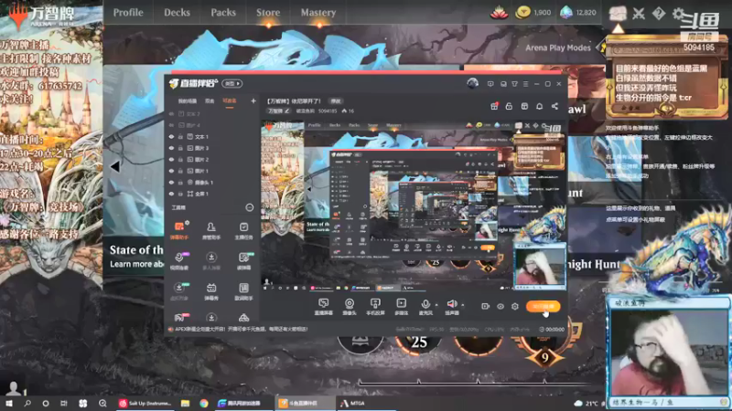Viewport: 732px width, 411px height.
Task: Open the download tool in second tools row
Action: click(x=211, y=261)
